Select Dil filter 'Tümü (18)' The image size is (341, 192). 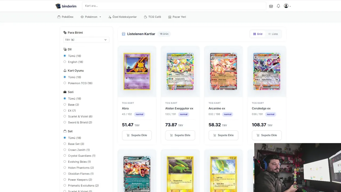72,56
